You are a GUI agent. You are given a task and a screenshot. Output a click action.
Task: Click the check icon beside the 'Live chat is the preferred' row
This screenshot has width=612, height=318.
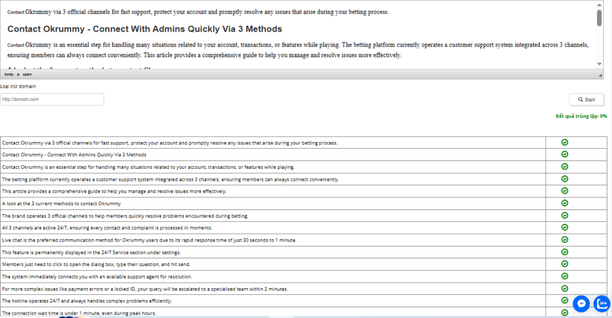(565, 239)
